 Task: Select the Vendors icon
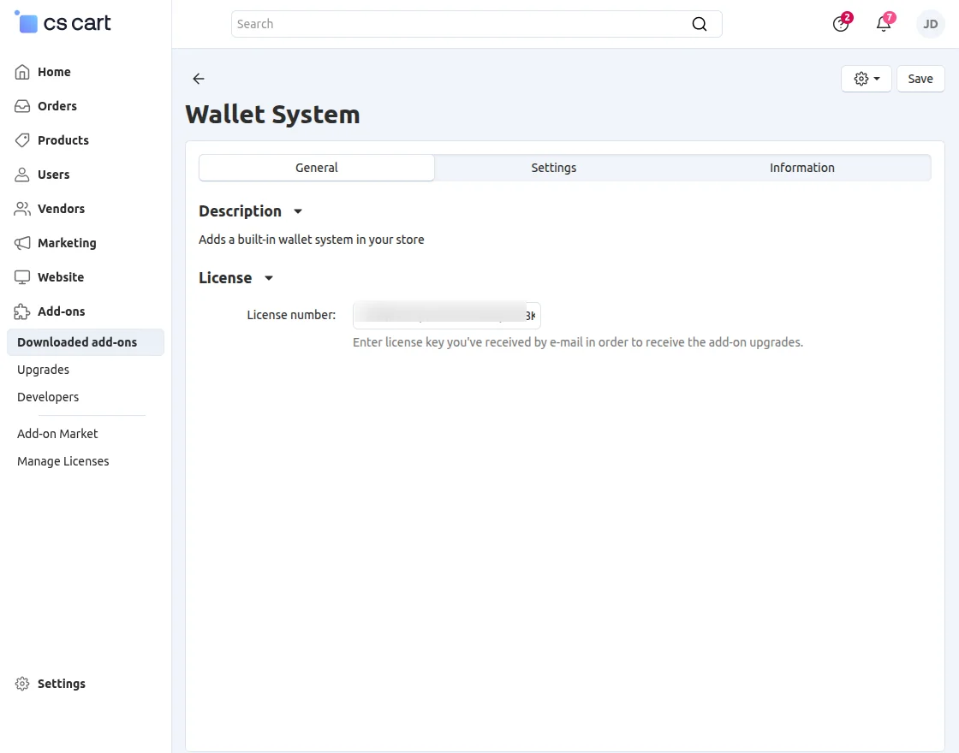(21, 209)
